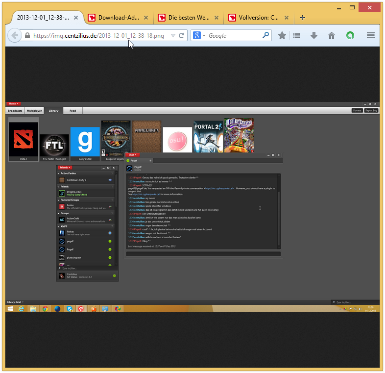Screen dimensions: 385x373
Task: Reload the page with the refresh icon
Action: [x=181, y=35]
